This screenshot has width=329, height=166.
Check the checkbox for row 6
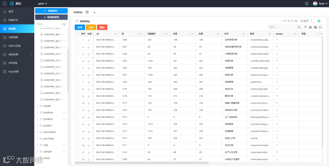pyautogui.click(x=77, y=75)
